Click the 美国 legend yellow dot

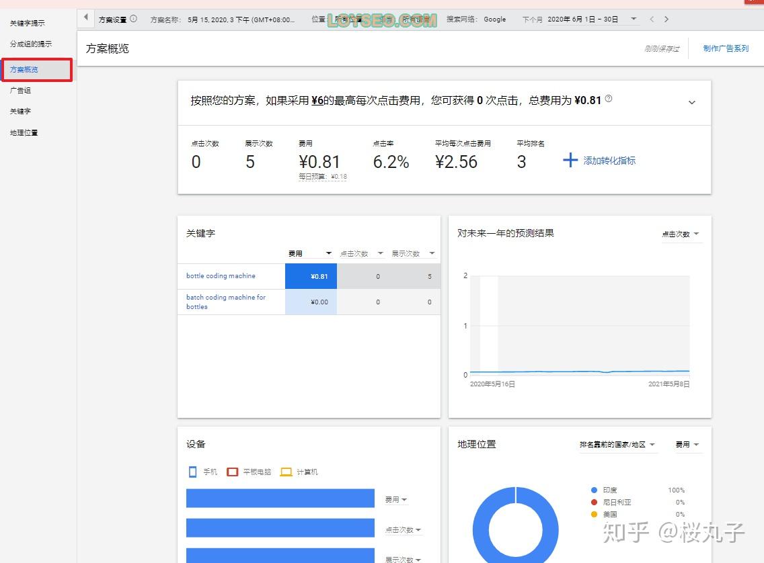pos(594,515)
